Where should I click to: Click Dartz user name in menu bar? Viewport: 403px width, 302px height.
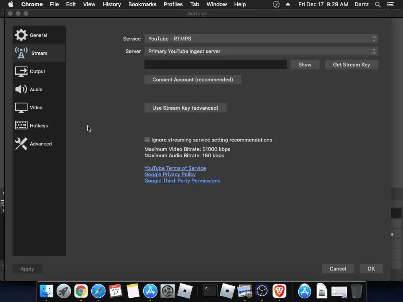362,4
